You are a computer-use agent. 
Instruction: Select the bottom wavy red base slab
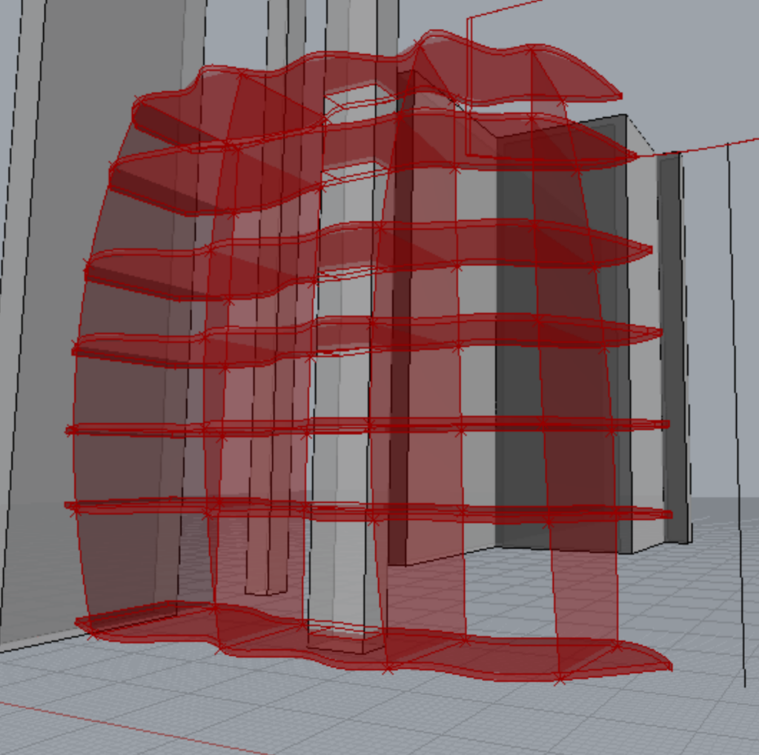click(374, 641)
